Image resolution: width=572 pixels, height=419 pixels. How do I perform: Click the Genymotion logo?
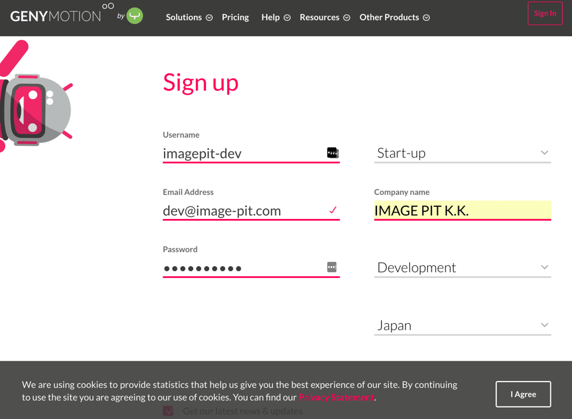pyautogui.click(x=62, y=14)
